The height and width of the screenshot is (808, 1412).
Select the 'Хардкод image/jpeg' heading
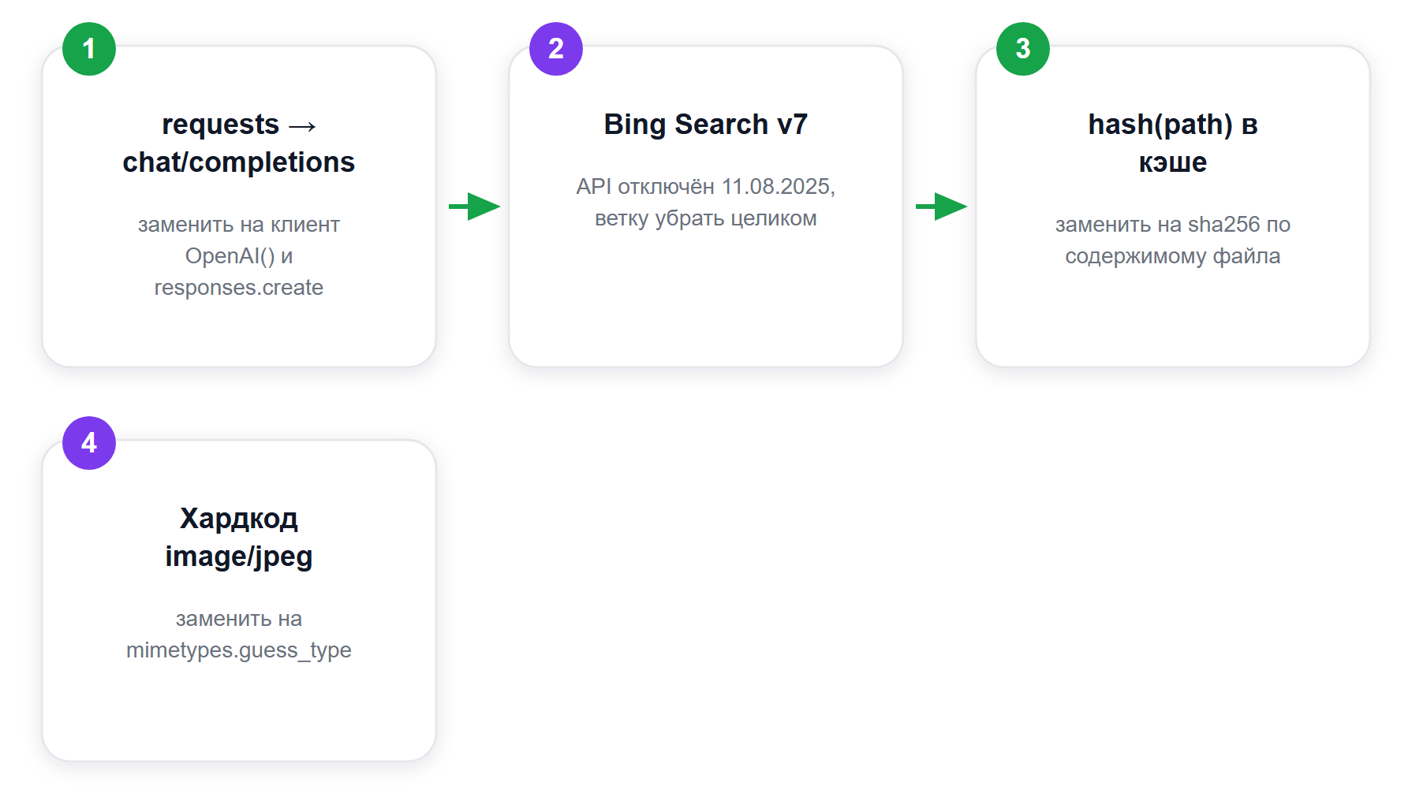239,538
